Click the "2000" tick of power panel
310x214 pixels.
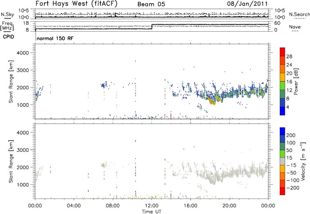point(23,87)
